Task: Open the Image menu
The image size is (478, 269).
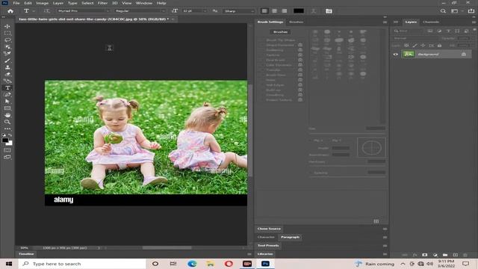Action: tap(43, 3)
